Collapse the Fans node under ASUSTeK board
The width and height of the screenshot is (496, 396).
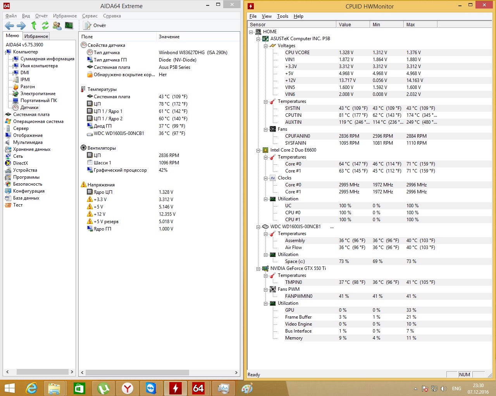point(266,129)
